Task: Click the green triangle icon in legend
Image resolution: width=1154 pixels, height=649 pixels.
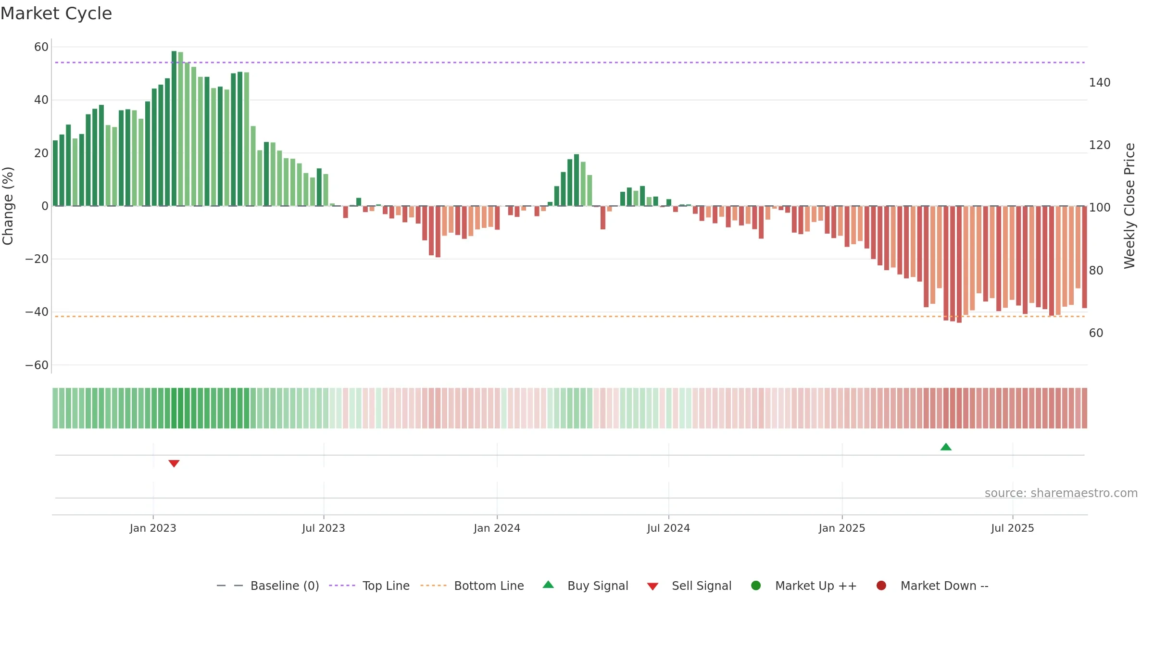Action: tap(548, 585)
